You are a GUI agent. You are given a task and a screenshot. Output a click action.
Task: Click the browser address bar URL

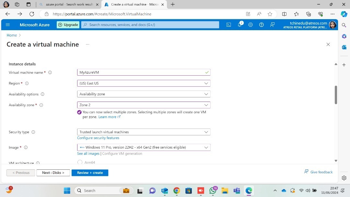point(102,14)
